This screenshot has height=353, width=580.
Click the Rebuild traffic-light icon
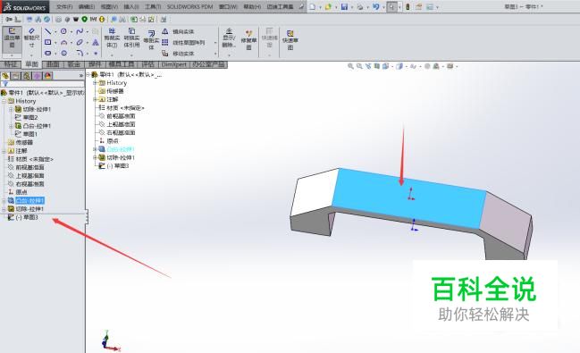click(x=408, y=6)
